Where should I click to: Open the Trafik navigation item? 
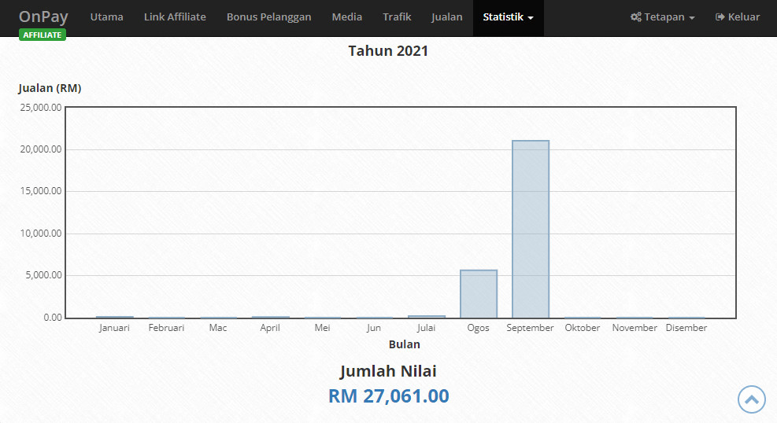[x=397, y=17]
